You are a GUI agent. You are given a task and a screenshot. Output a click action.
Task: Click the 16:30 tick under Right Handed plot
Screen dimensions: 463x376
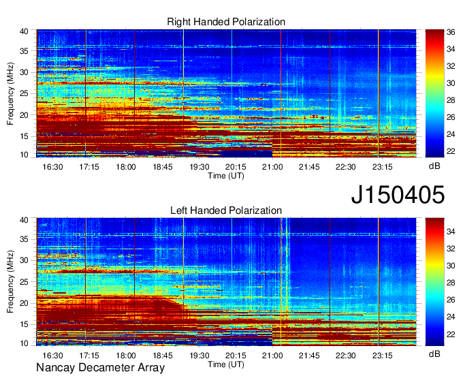(x=52, y=167)
